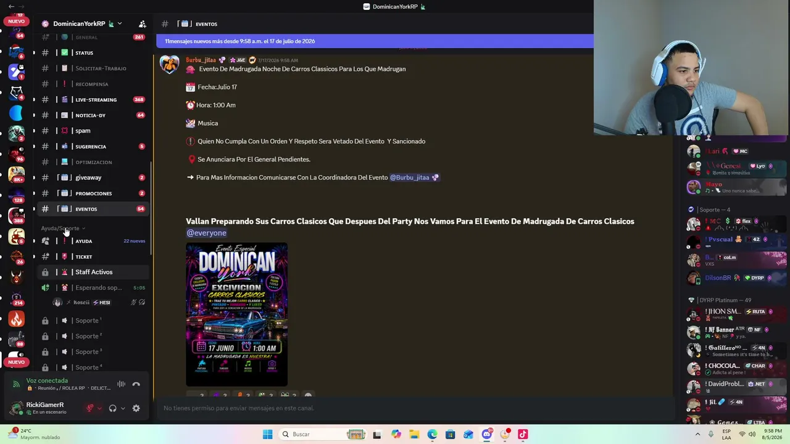Open the NOTICIA-DY channel
This screenshot has height=444, width=790.
[93, 115]
